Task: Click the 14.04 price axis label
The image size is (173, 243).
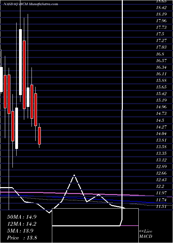Action: tap(161, 133)
